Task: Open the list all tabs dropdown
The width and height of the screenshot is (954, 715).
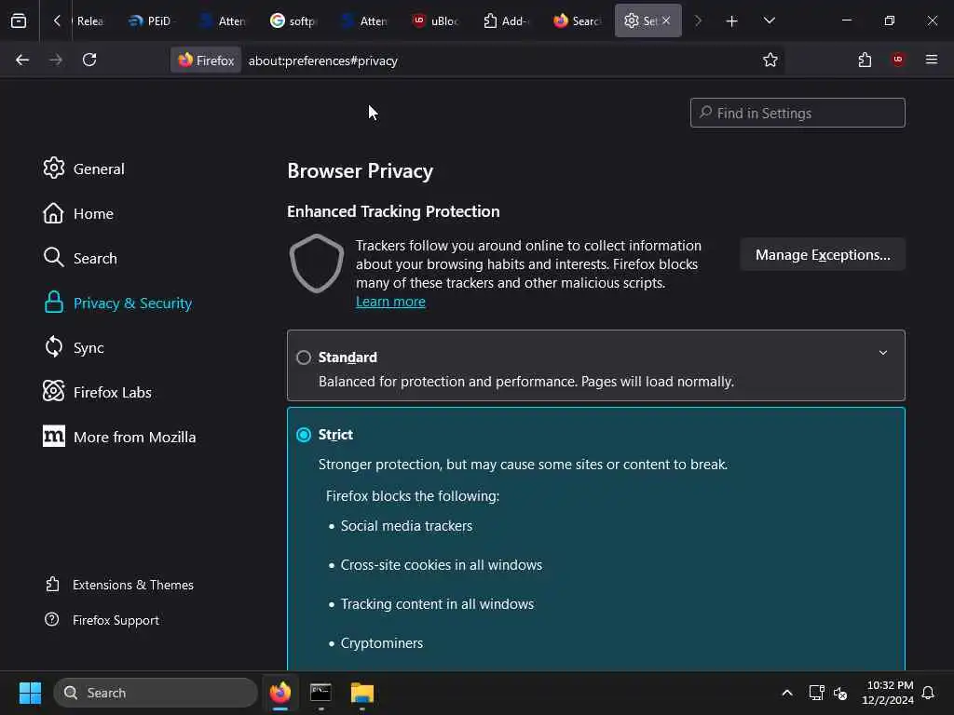Action: pos(770,21)
